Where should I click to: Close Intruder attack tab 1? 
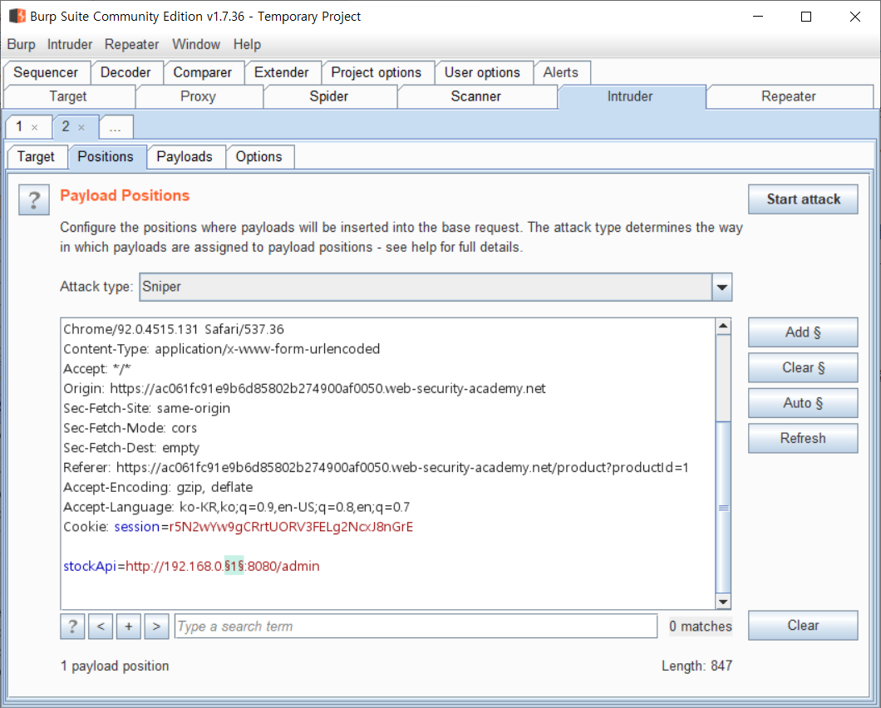[x=35, y=127]
